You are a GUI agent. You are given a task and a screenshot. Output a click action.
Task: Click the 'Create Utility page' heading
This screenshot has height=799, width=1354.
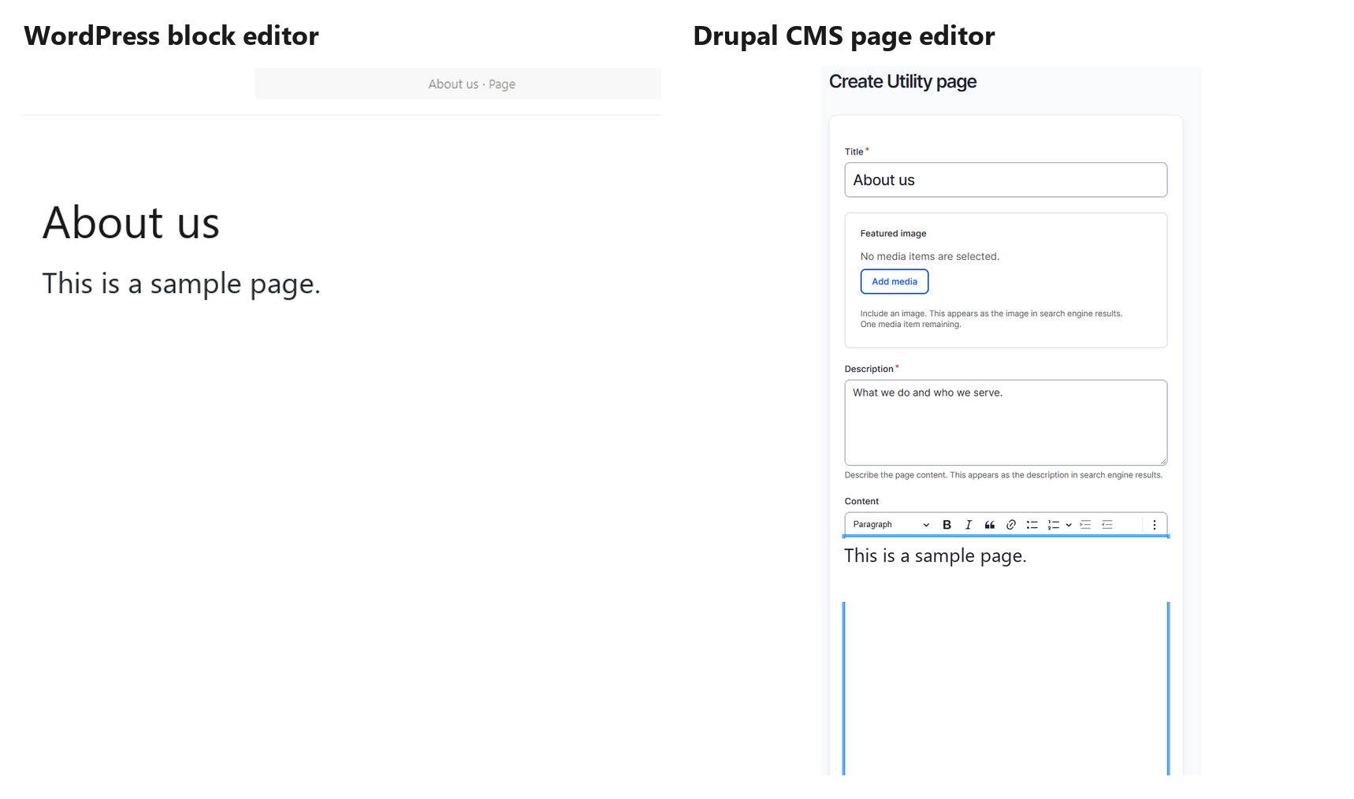pos(902,82)
